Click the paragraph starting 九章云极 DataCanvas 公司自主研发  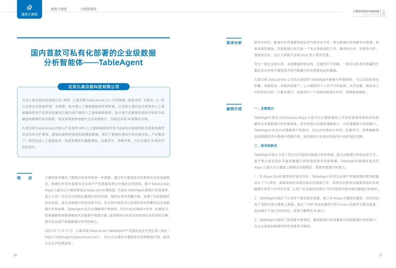316,86
